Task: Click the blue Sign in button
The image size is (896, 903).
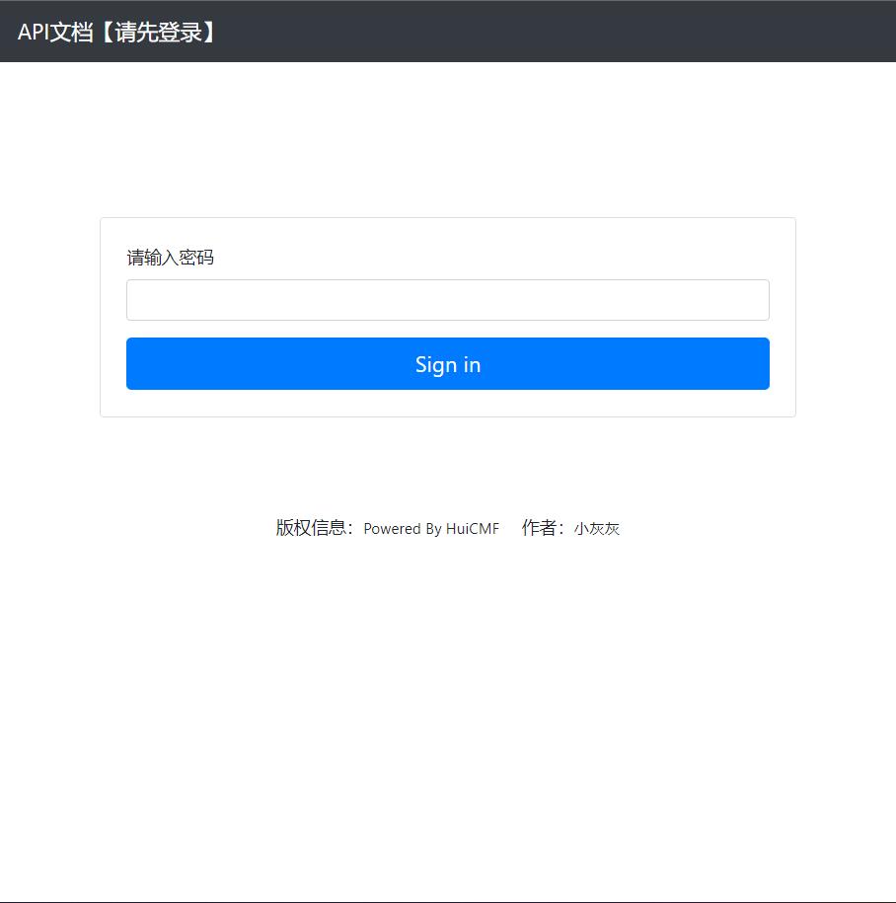Action: click(447, 363)
